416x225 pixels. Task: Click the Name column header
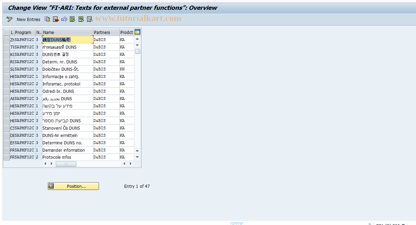68,32
